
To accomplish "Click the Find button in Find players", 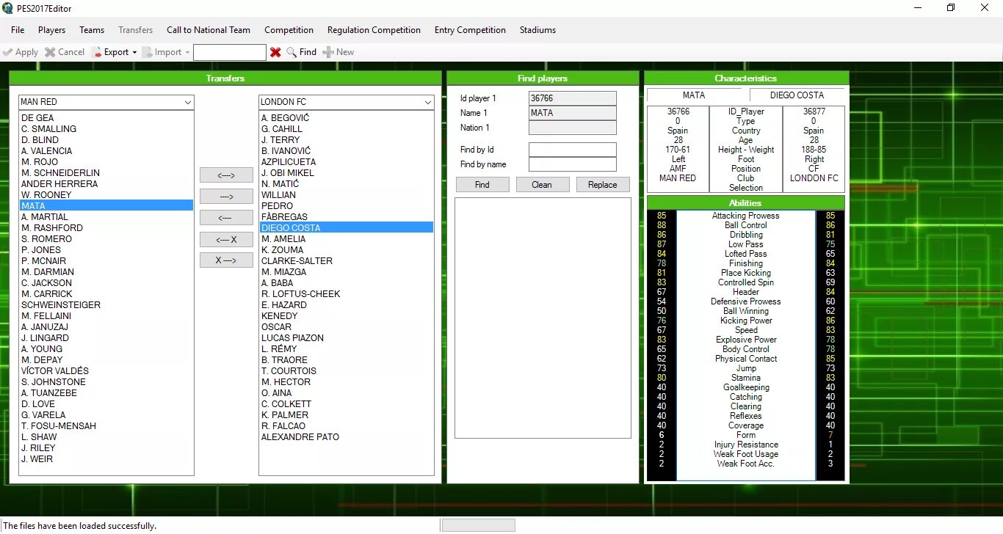I will point(482,185).
